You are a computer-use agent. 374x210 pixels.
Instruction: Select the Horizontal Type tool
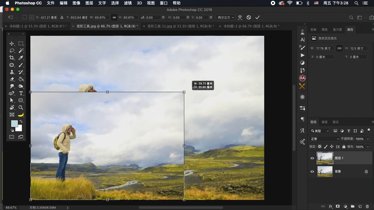(21, 94)
